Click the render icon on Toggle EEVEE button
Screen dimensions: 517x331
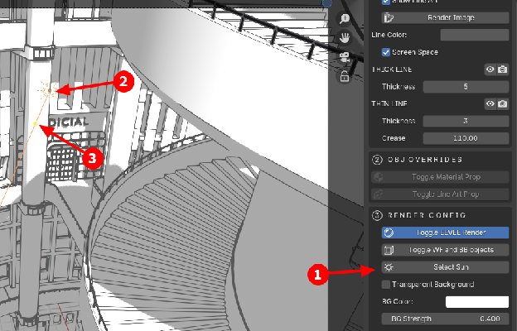pyautogui.click(x=389, y=233)
